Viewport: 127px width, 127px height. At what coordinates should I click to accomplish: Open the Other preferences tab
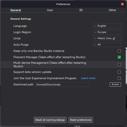(x=112, y=10)
